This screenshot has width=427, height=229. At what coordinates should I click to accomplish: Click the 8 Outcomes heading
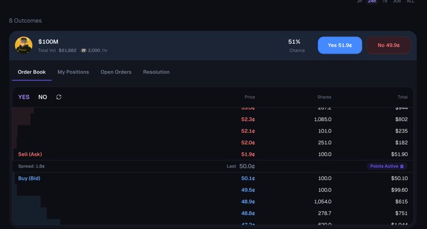click(25, 21)
